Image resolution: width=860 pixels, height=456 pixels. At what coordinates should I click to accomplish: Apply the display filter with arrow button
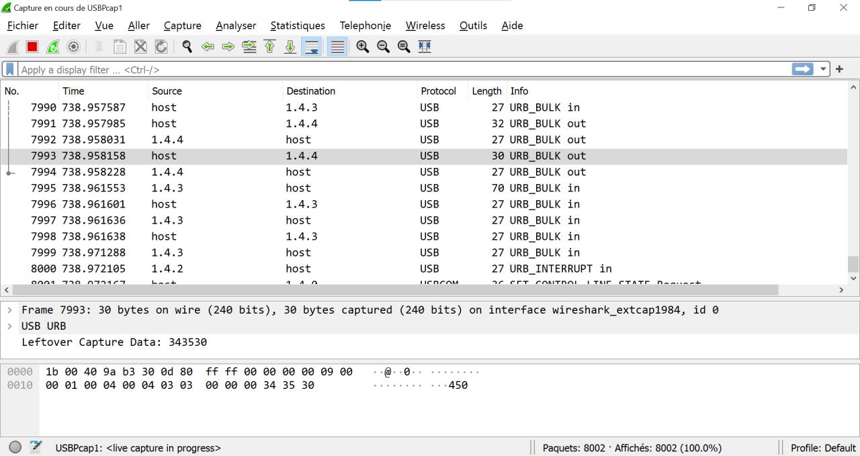802,69
